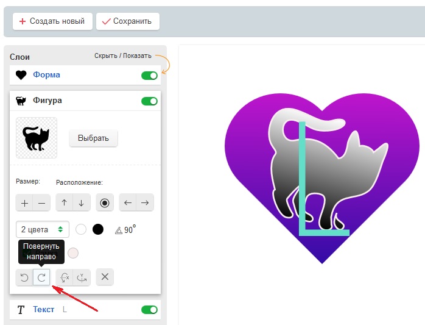
Task: Pick the white gradient color swatch
Action: point(81,229)
